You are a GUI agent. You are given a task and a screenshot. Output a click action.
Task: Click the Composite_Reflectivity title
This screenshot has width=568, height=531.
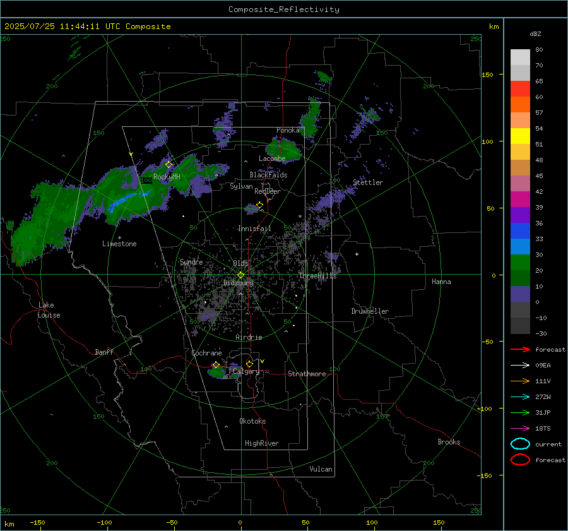283,9
